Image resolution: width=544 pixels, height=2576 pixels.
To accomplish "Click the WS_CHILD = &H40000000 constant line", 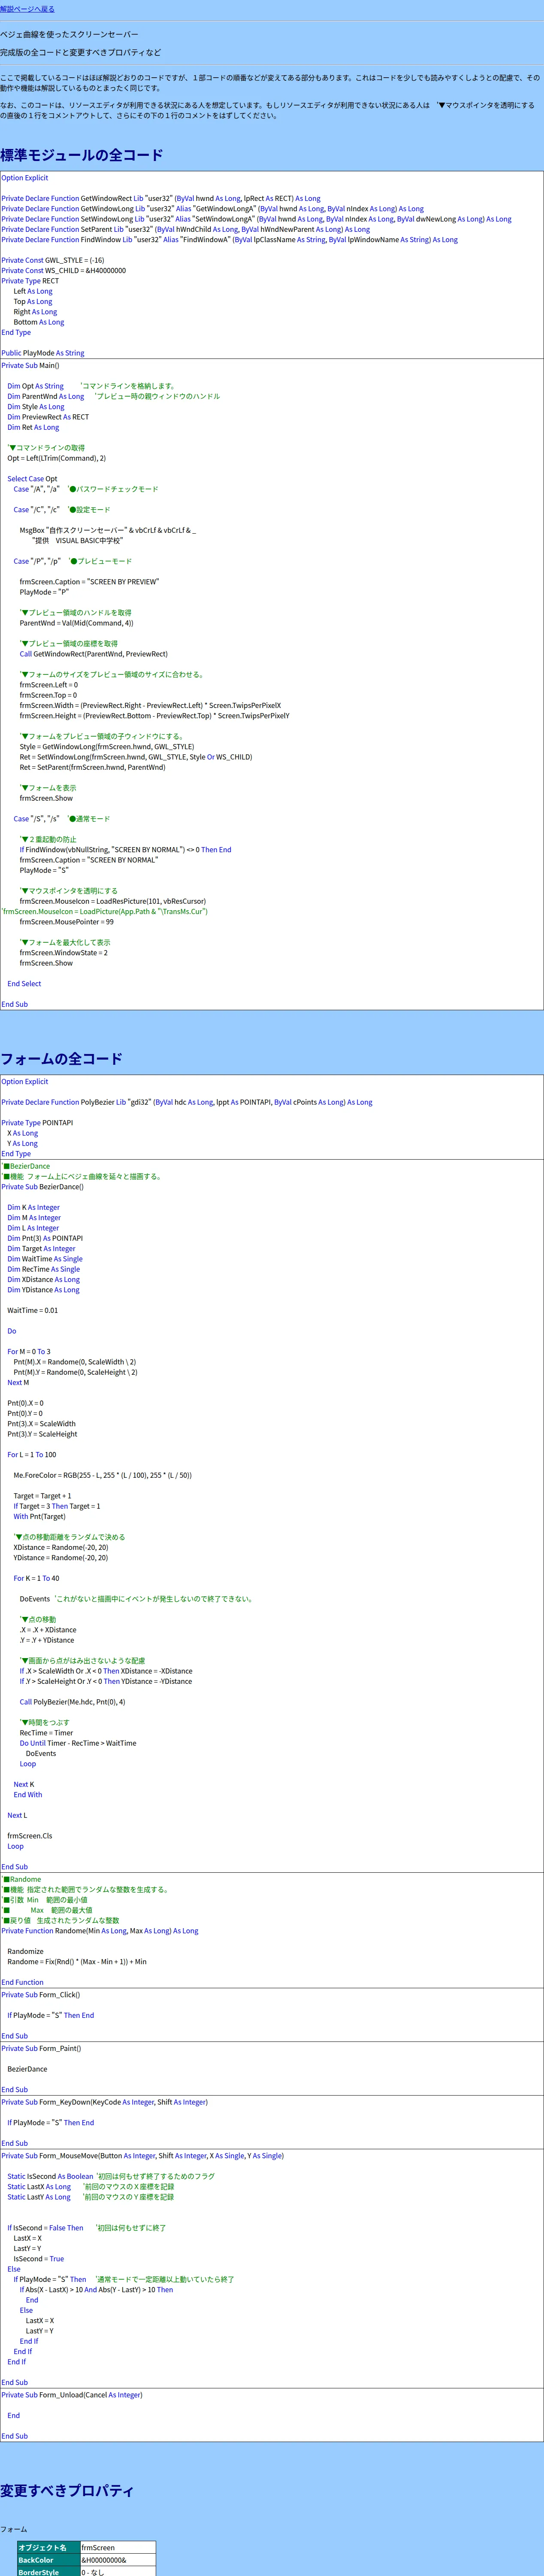I will point(64,270).
